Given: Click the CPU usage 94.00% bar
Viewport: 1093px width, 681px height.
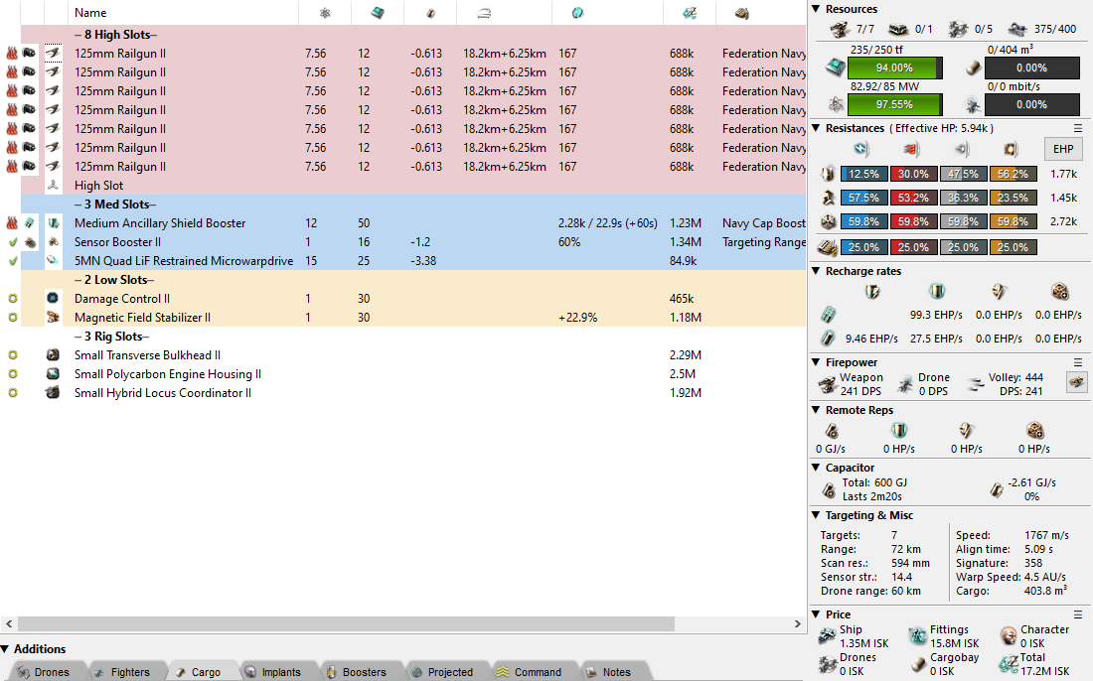Looking at the screenshot, I should click(x=893, y=68).
